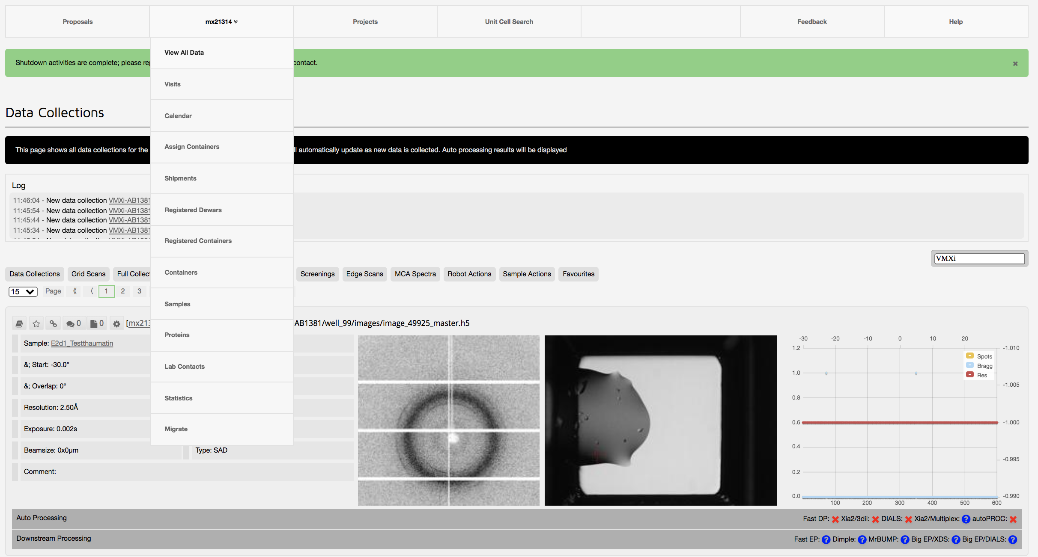Click the Xia2/Multiplex status question icon

(966, 519)
